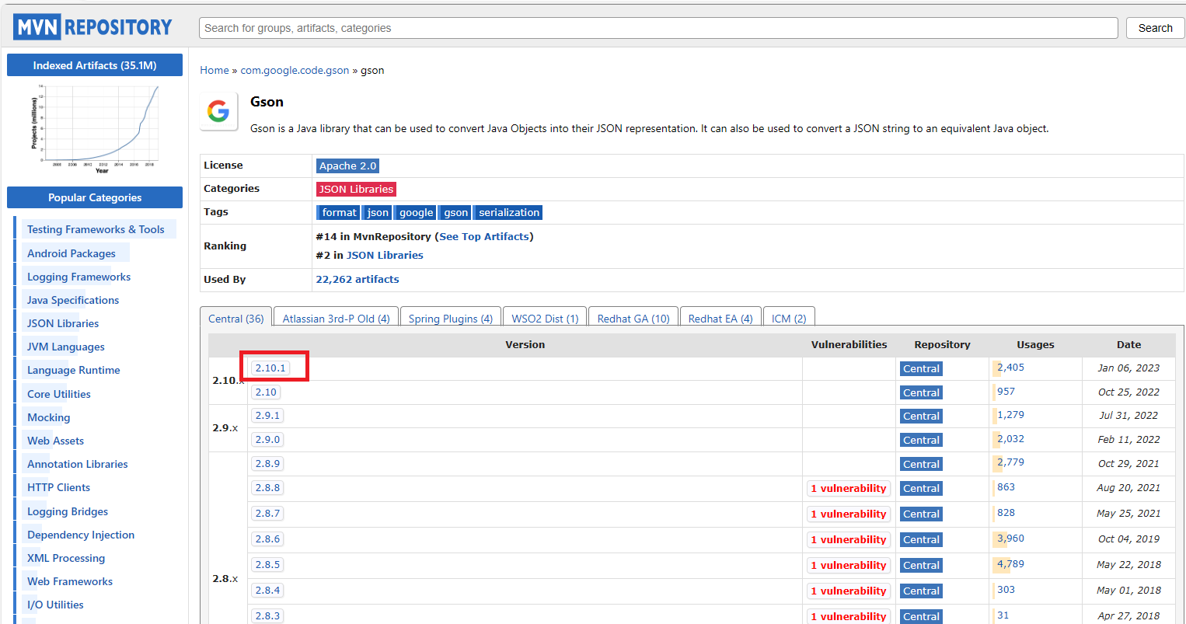
Task: Open version 2.8.8
Action: pyautogui.click(x=267, y=487)
